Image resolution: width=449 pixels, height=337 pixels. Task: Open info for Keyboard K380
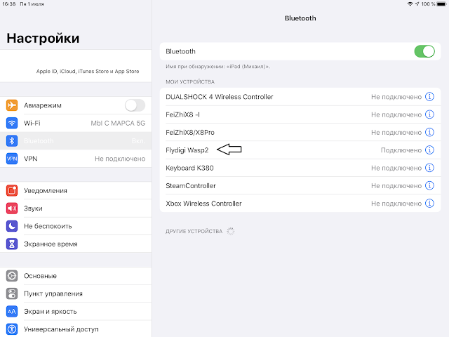click(x=429, y=168)
